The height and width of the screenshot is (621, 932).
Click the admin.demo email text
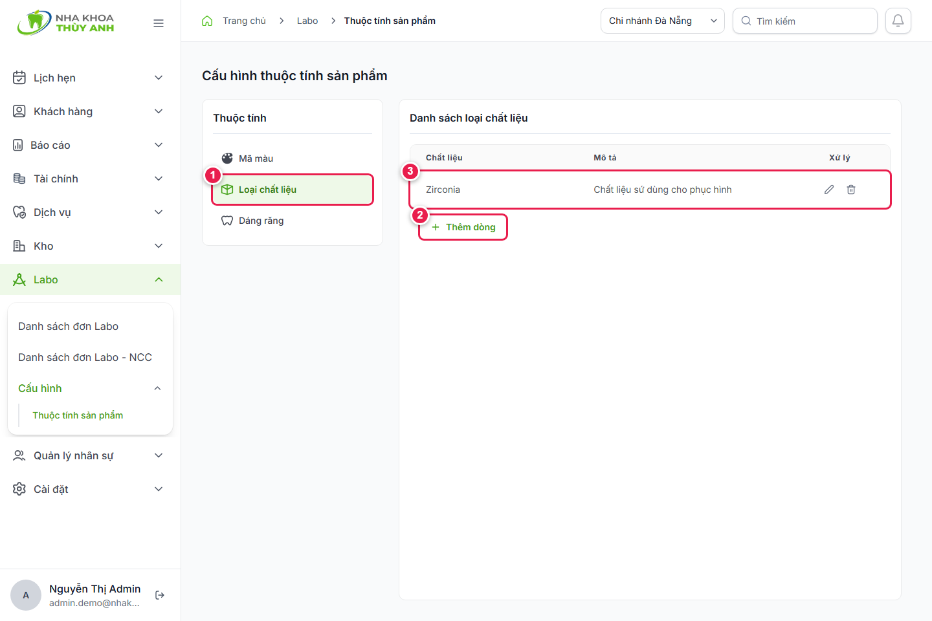[x=94, y=603]
